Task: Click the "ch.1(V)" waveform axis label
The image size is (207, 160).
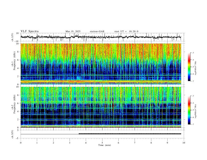Action: coord(13,37)
